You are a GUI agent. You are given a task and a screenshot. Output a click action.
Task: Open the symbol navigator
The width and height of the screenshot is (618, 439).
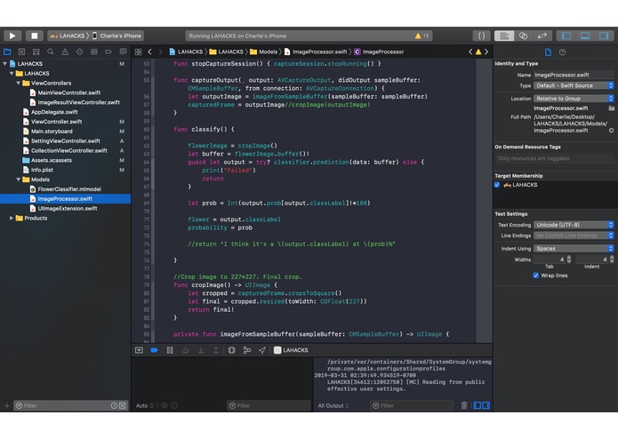click(36, 52)
